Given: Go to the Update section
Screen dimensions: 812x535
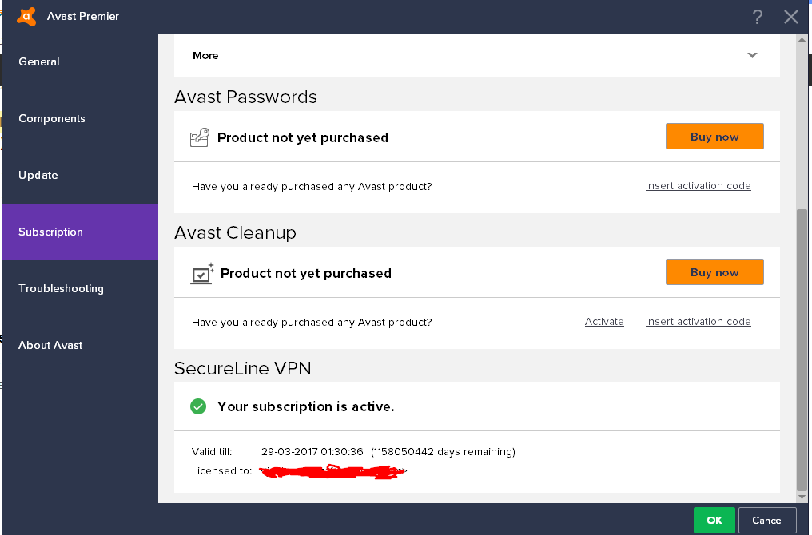Looking at the screenshot, I should tap(38, 175).
